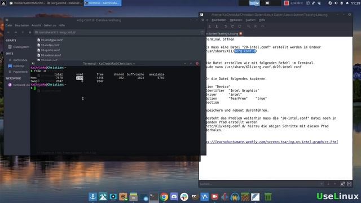Toggle match case button in editor search bar

click(x=342, y=184)
